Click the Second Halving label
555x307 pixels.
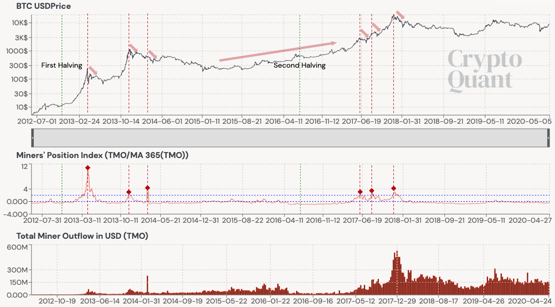coord(299,65)
